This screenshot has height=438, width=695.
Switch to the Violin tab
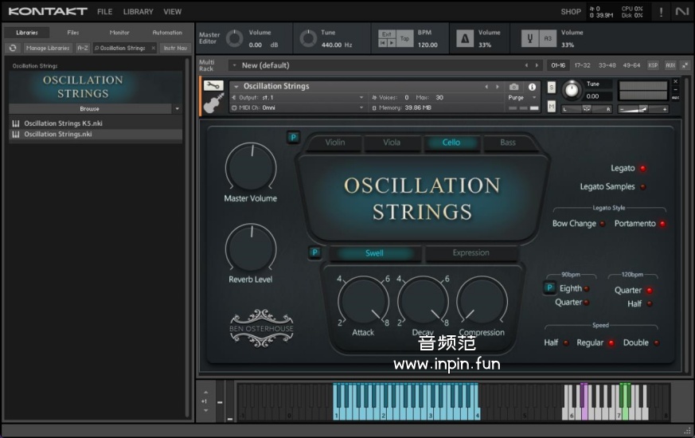pos(335,143)
